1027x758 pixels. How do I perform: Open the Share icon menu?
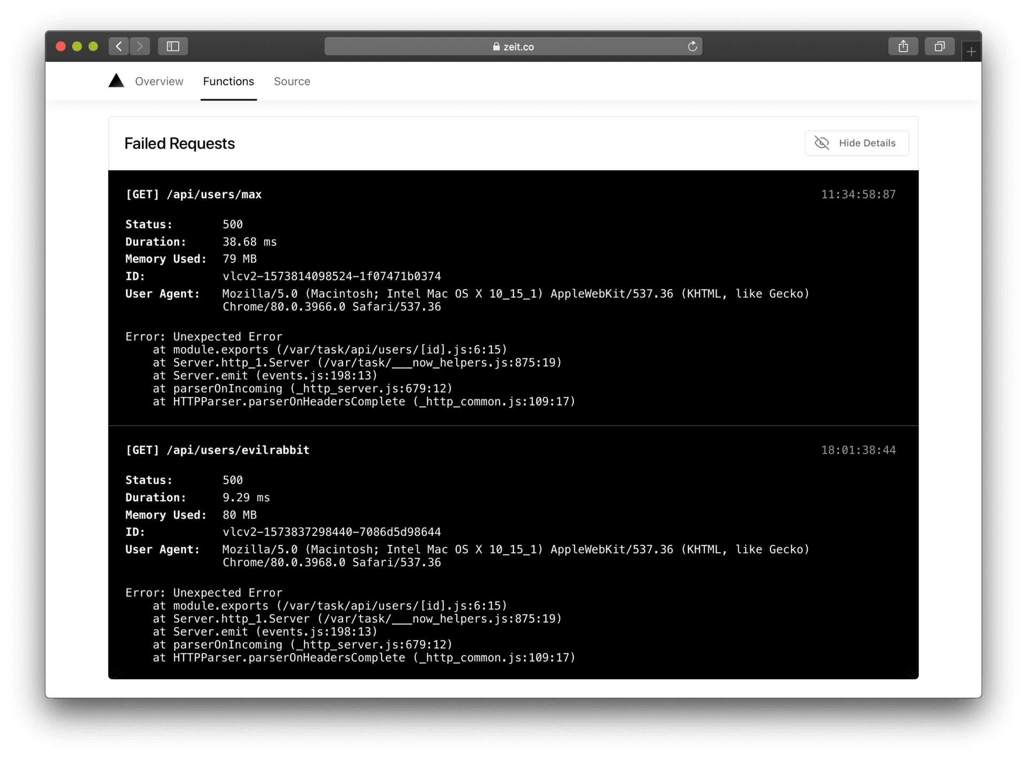coord(903,47)
